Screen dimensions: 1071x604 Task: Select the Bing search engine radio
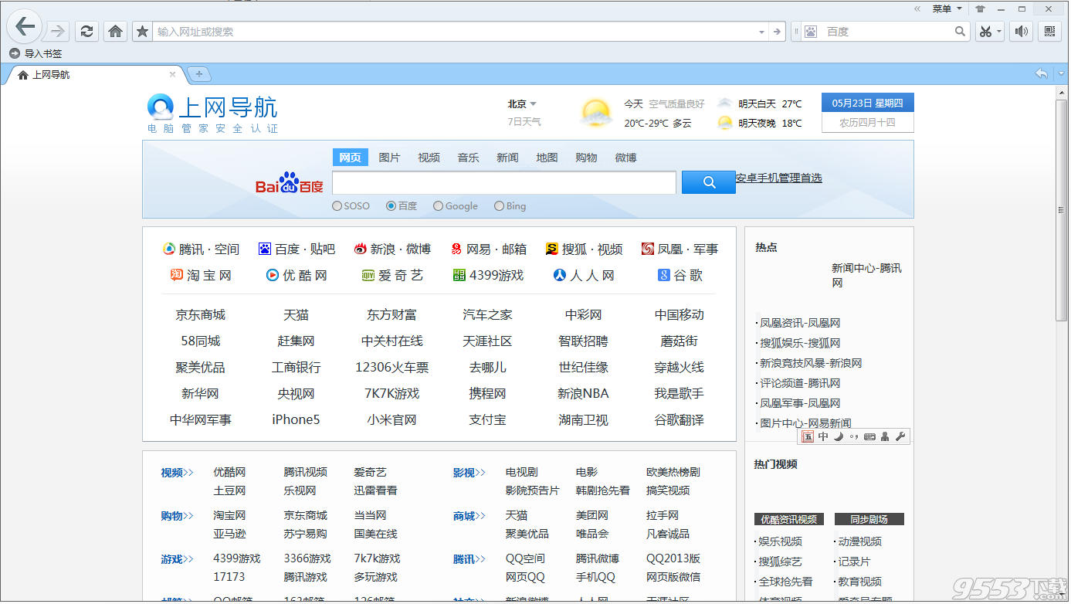point(499,206)
